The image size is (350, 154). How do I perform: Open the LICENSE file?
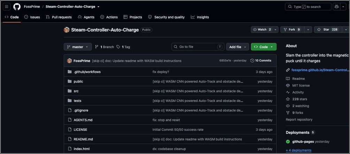pyautogui.click(x=81, y=130)
